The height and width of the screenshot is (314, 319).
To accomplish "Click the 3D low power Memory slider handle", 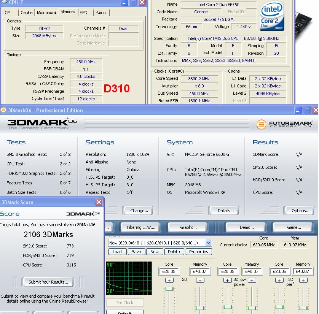I will [252, 308].
